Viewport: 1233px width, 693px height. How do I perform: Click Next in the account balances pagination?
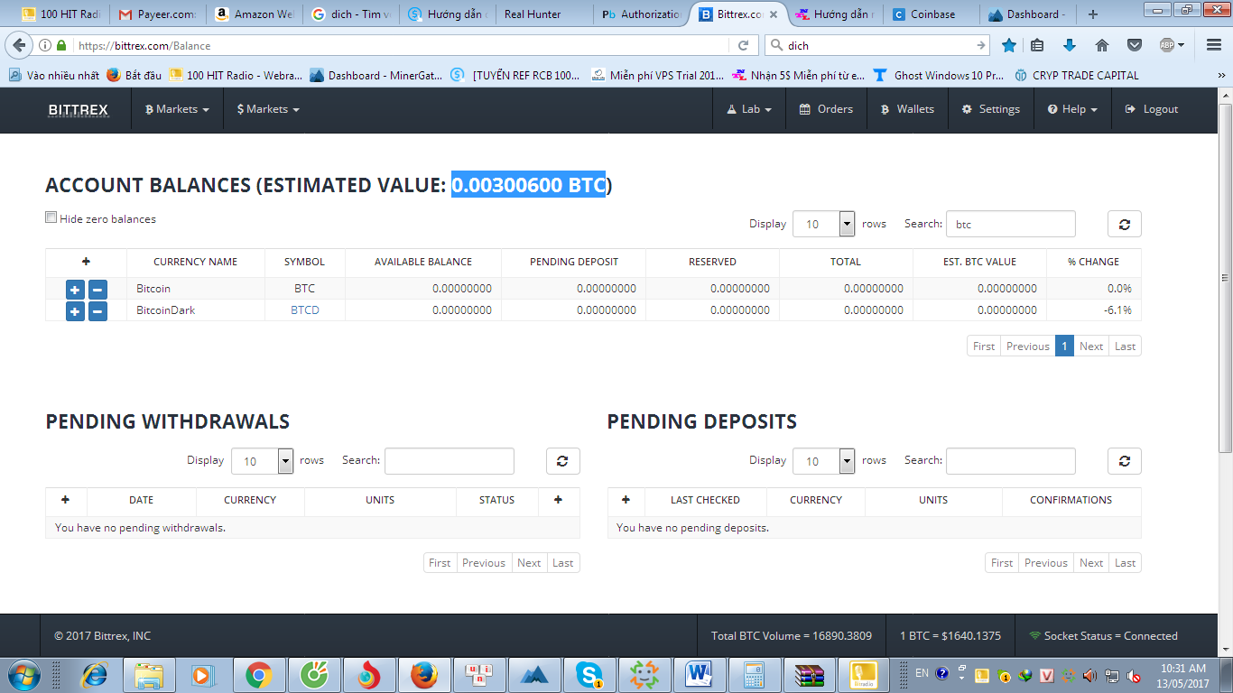coord(1091,346)
